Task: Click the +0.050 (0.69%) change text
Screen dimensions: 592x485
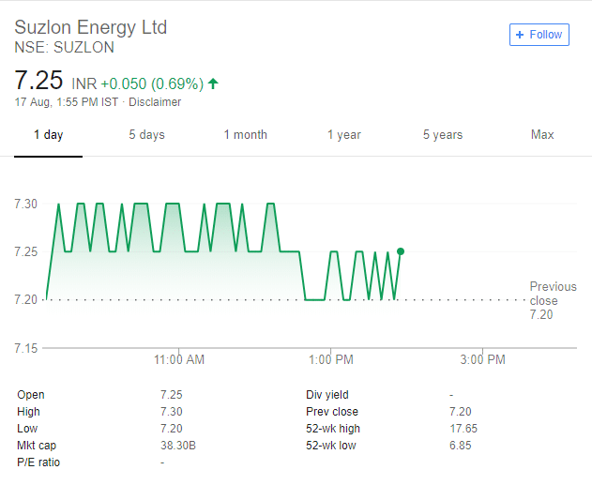Action: (x=152, y=83)
